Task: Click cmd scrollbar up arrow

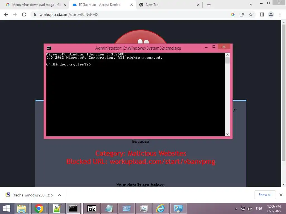Action: (x=227, y=55)
